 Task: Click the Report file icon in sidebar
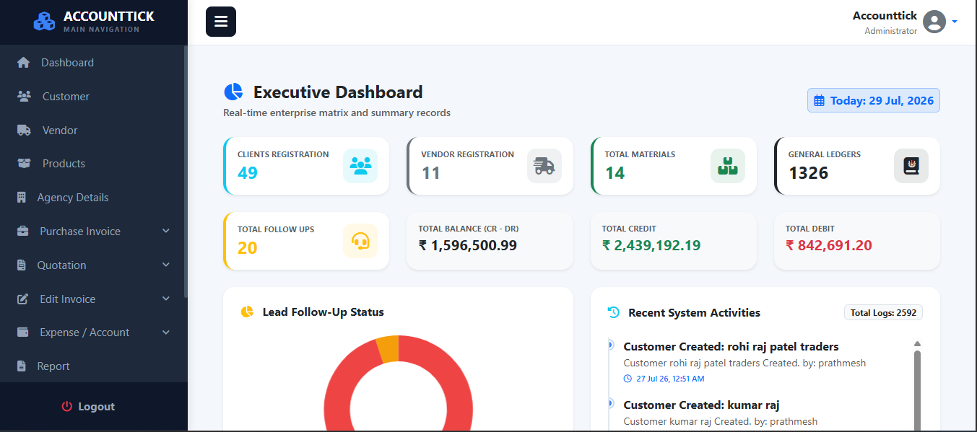22,366
